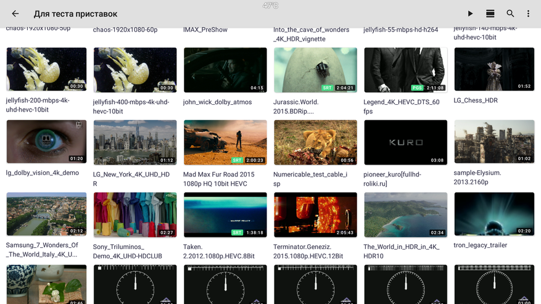Screen dimensions: 541x304
Task: Click the 'jellyfish-55-mbps-hd-h264' file name
Action: pos(400,30)
